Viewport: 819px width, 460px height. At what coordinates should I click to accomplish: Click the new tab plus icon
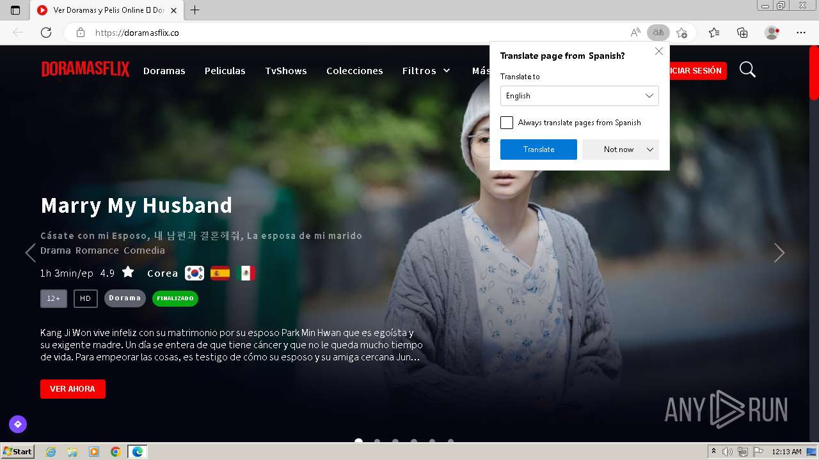(x=195, y=10)
